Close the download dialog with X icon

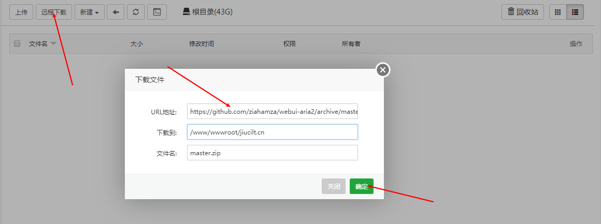coord(383,70)
